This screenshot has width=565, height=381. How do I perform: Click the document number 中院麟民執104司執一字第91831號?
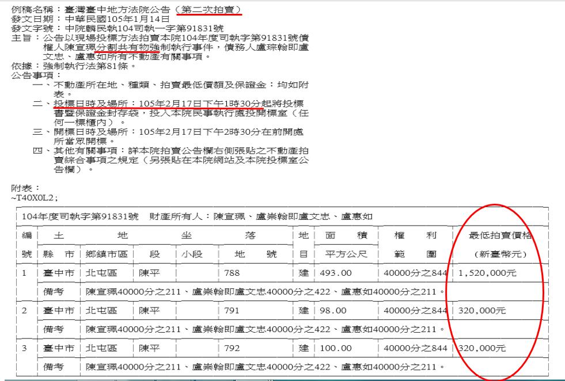coord(119,28)
